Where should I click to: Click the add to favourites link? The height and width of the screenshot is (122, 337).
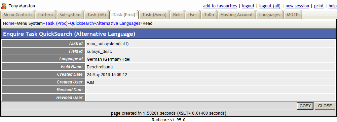click(x=220, y=6)
